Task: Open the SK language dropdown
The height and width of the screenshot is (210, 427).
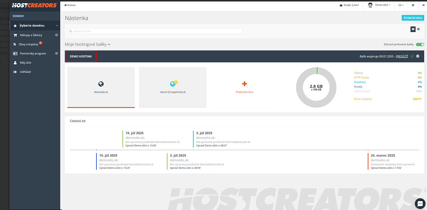Action: pos(401,5)
